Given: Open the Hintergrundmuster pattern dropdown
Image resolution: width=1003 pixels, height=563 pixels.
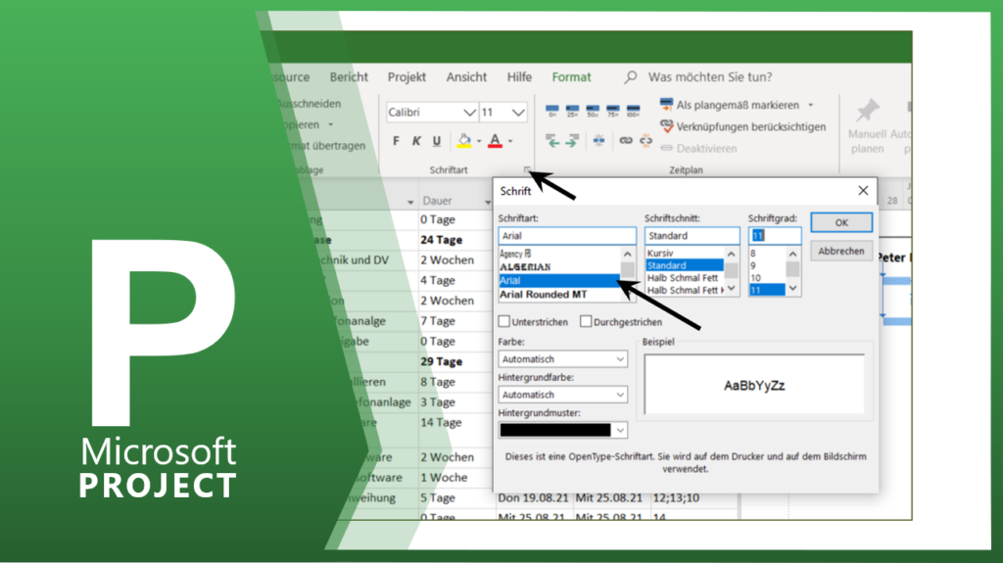Looking at the screenshot, I should tap(620, 430).
